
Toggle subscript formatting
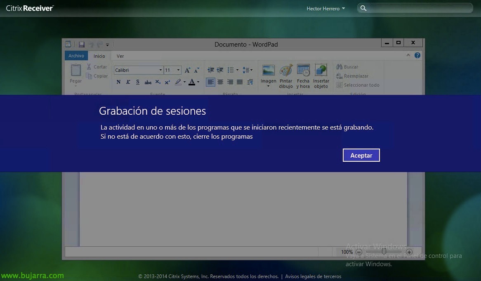pyautogui.click(x=158, y=82)
